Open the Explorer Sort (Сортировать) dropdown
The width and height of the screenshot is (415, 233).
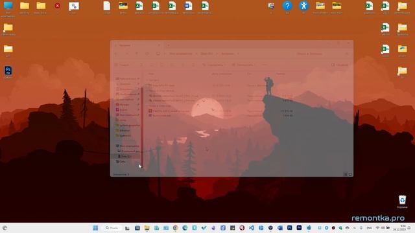point(213,65)
